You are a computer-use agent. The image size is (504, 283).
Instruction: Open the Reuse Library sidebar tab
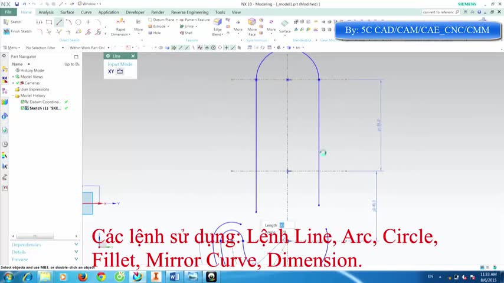(x=5, y=102)
